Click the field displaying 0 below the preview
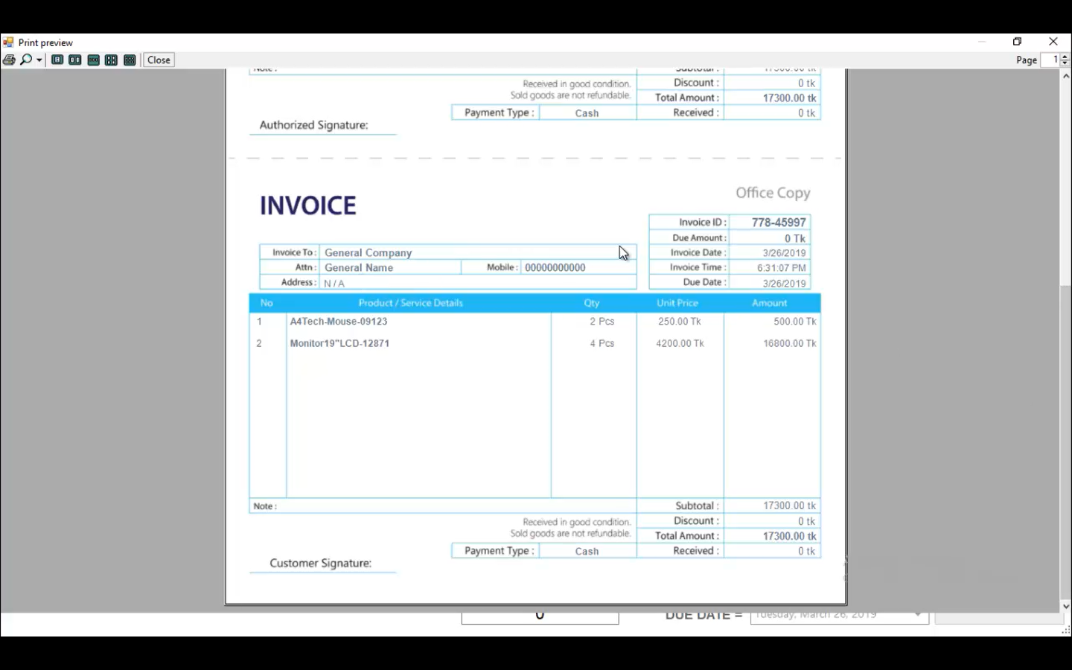This screenshot has height=670, width=1072. point(540,614)
